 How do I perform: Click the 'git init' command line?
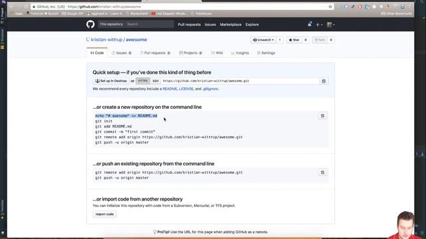[104, 121]
